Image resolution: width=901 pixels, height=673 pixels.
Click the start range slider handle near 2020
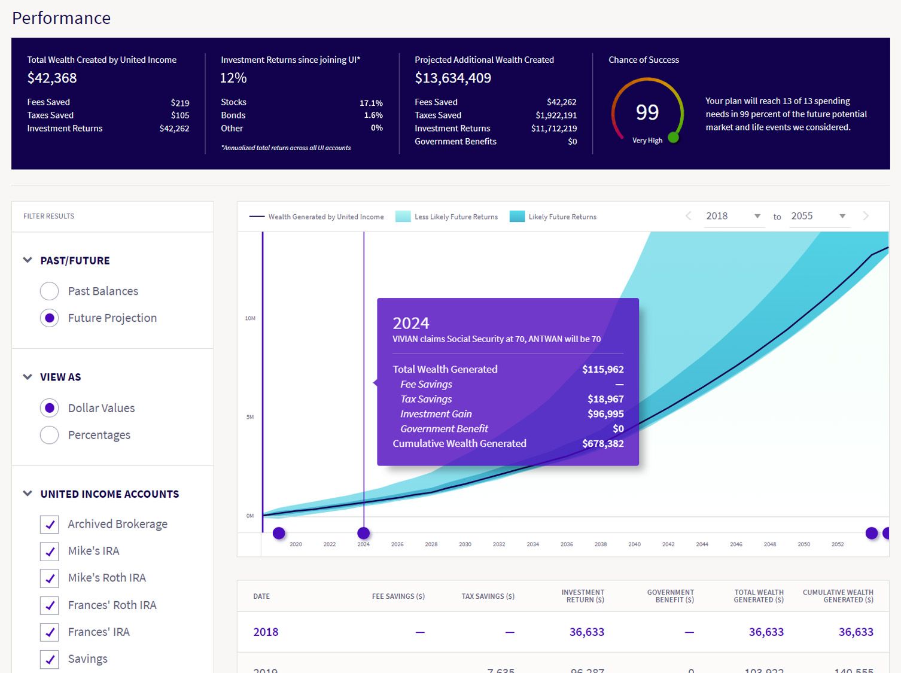tap(279, 533)
